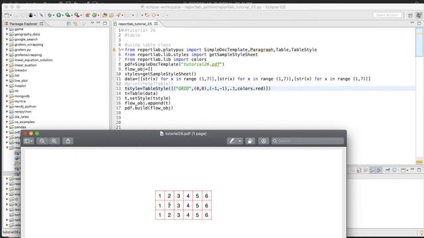Select the live_plot project
The image size is (424, 238).
click(21, 81)
